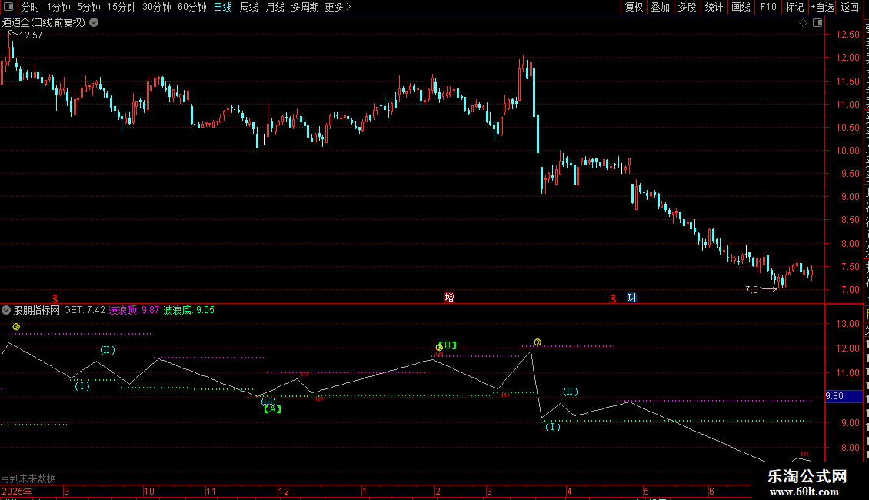Click the 2025年 label on date axis
Screen dimensions: 869x500
(x=17, y=491)
